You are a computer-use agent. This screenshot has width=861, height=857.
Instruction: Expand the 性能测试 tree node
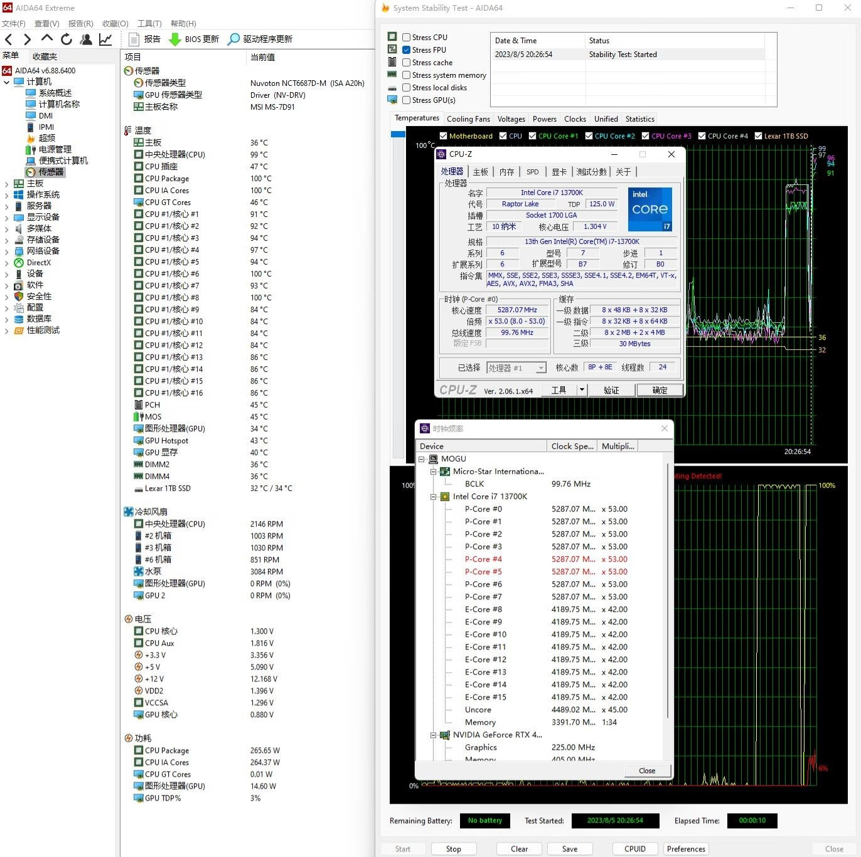[x=6, y=330]
